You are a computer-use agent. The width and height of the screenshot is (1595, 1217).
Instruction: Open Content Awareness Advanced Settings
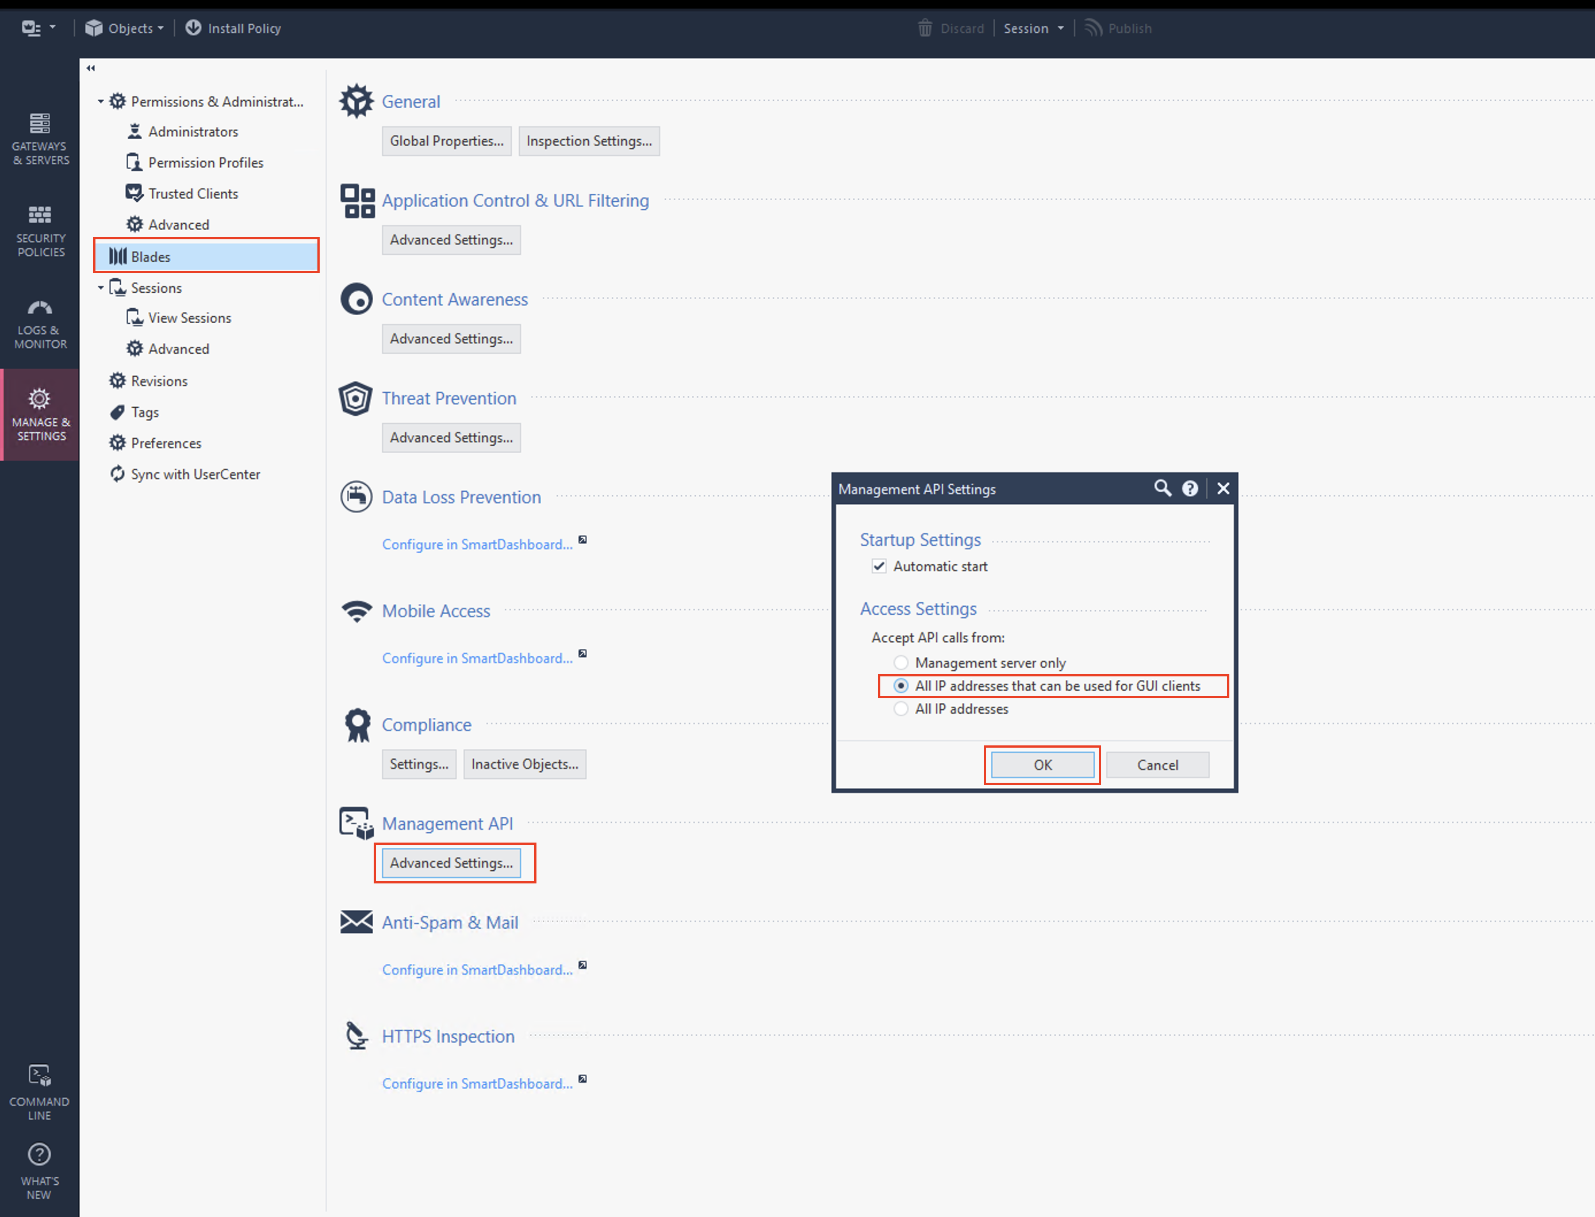point(451,339)
